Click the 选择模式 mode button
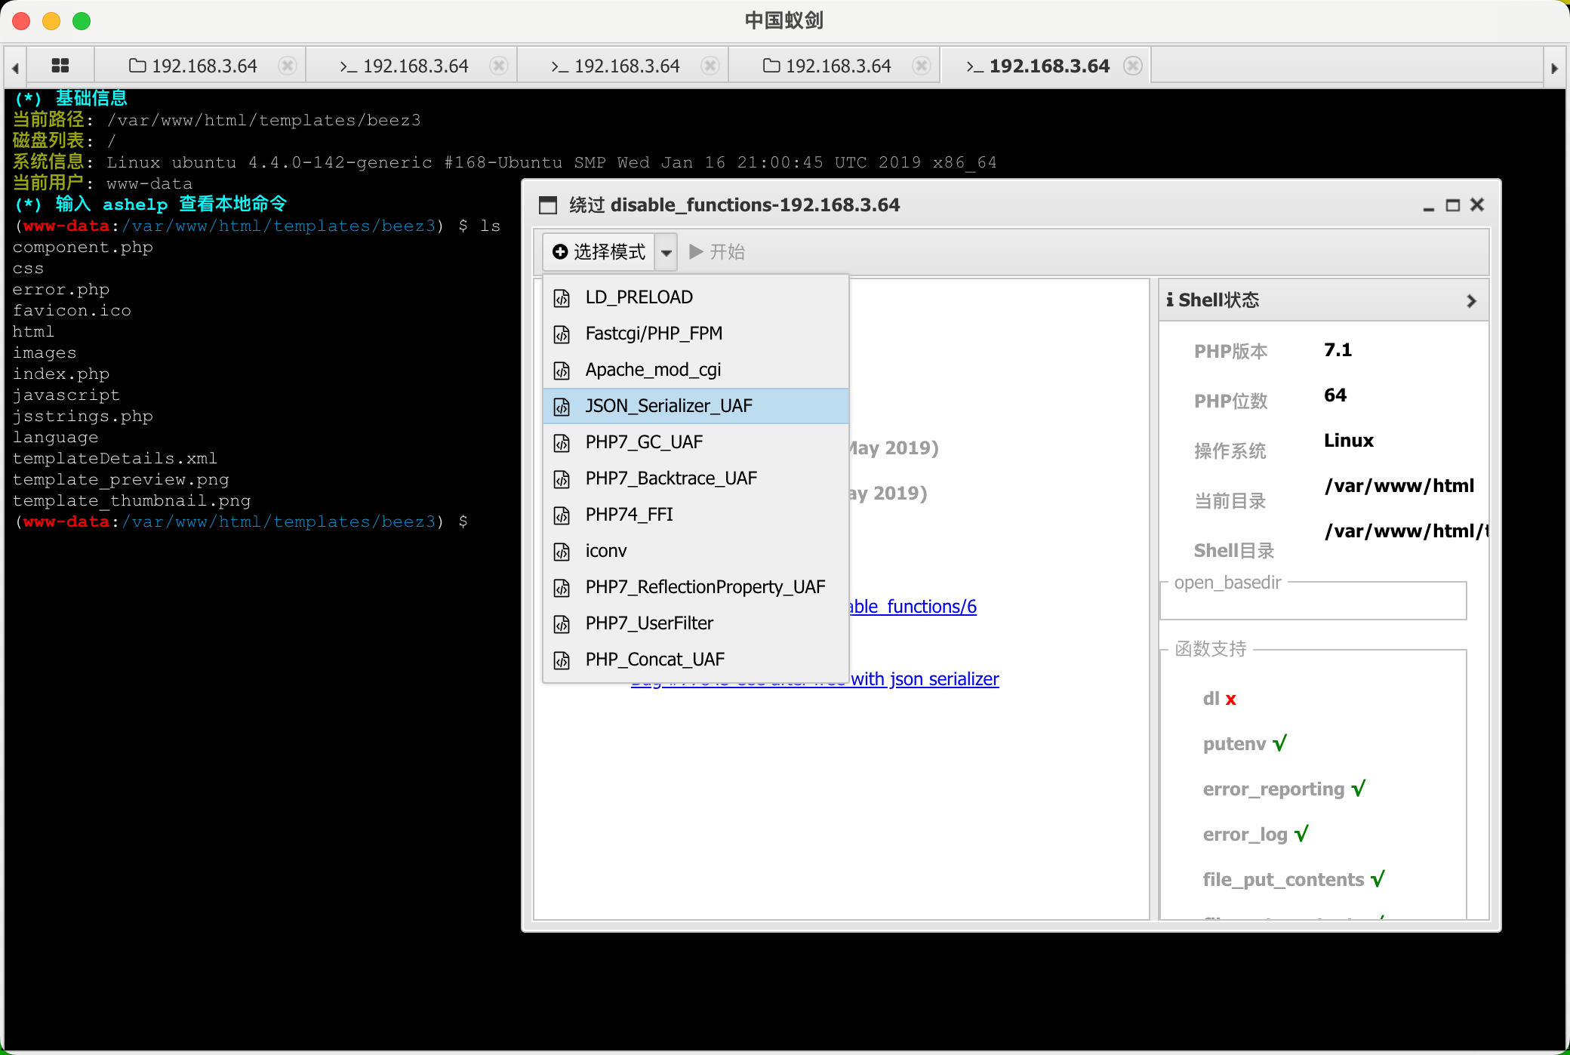Image resolution: width=1570 pixels, height=1055 pixels. click(x=599, y=251)
